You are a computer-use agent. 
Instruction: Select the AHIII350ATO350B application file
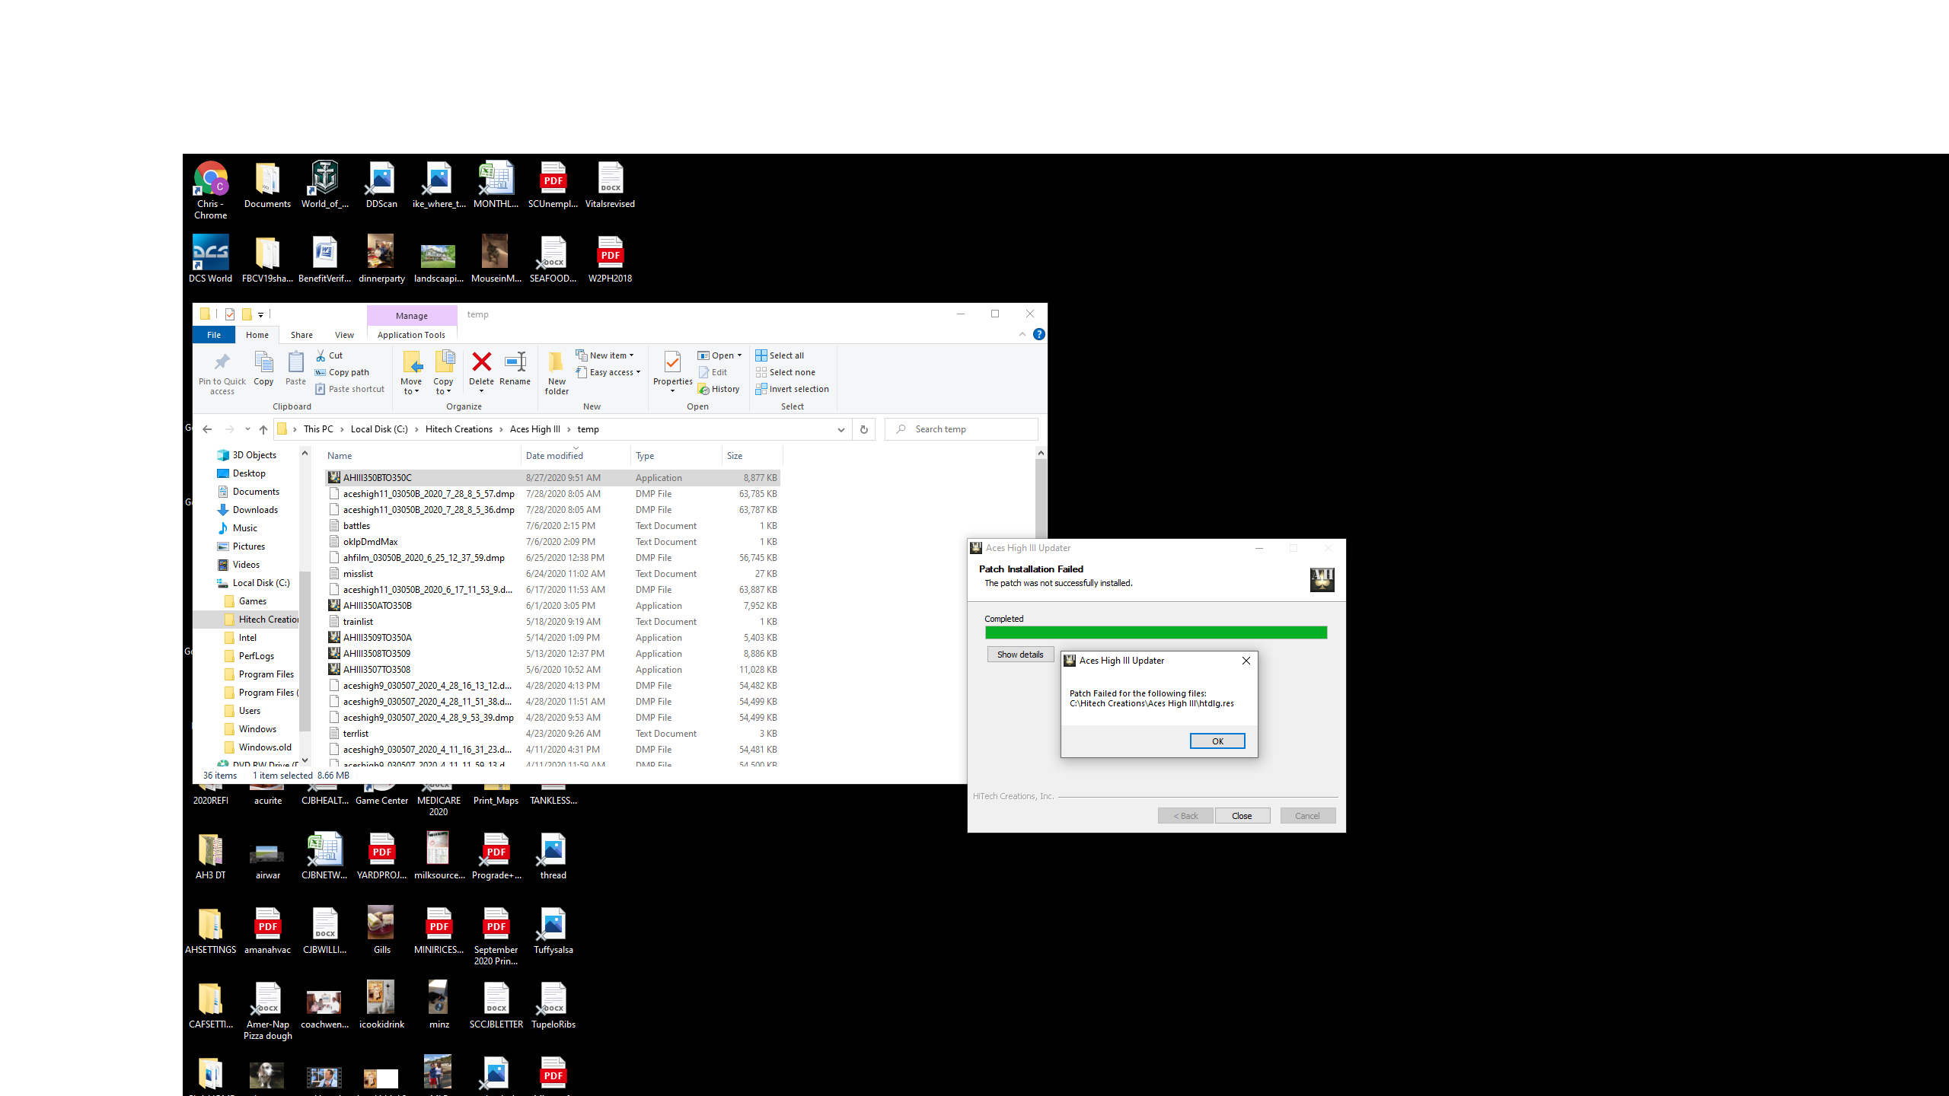click(x=553, y=606)
